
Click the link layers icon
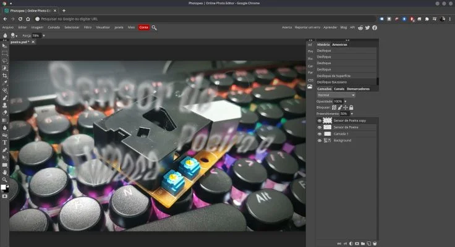[339, 243]
